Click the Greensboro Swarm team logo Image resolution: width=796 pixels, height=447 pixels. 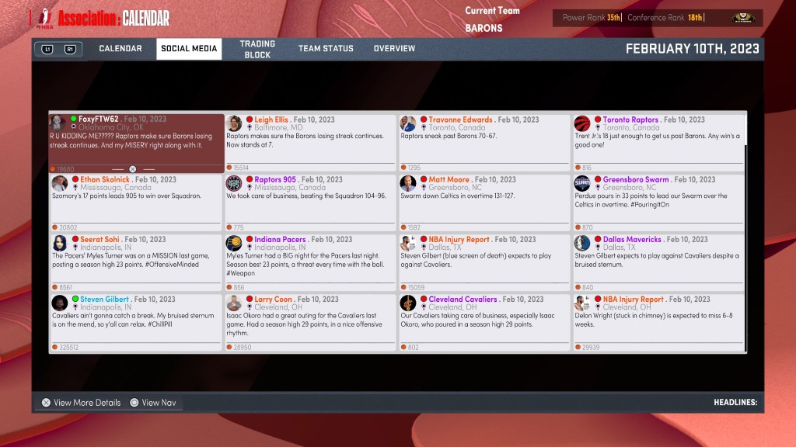pos(582,183)
